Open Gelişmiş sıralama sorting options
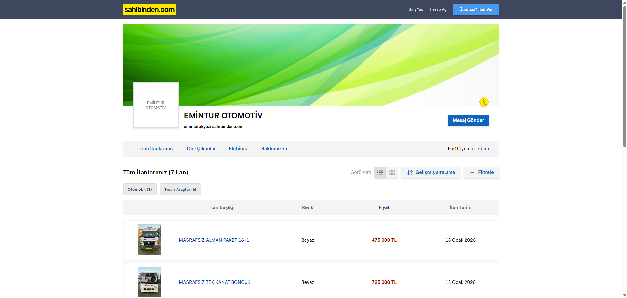The width and height of the screenshot is (627, 298). (431, 173)
